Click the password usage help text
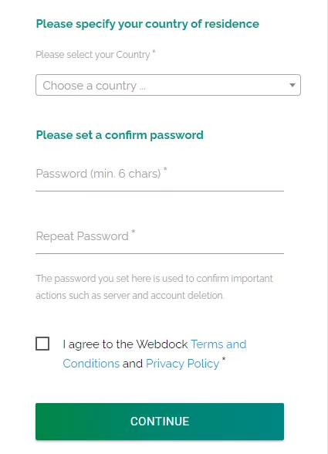 (x=154, y=287)
